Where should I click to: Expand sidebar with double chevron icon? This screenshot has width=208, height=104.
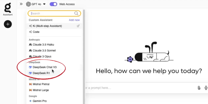[x=21, y=4]
